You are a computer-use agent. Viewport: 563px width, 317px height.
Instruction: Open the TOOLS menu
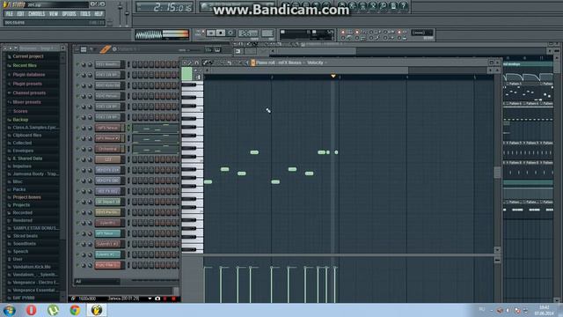85,14
